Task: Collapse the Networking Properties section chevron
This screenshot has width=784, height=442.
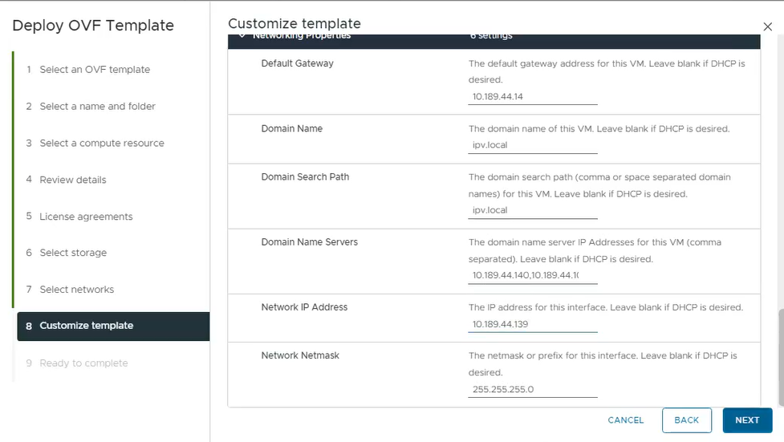Action: 242,35
